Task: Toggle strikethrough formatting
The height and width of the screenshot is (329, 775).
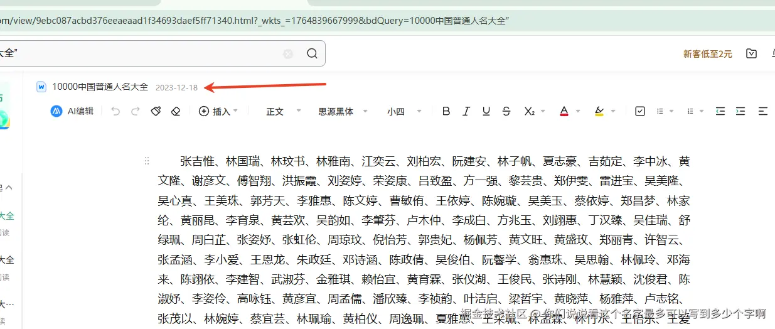Action: [506, 111]
